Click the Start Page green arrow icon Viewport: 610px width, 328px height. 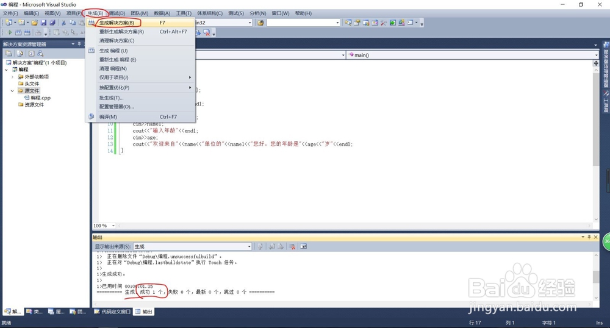click(x=392, y=23)
